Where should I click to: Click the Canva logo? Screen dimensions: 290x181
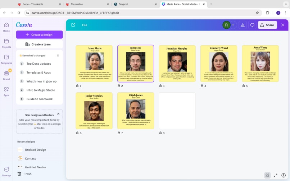pos(24,24)
